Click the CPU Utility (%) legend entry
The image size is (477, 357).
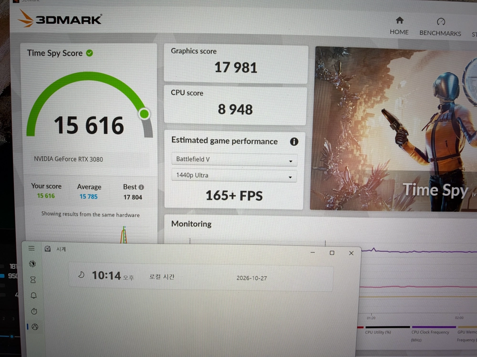(378, 332)
